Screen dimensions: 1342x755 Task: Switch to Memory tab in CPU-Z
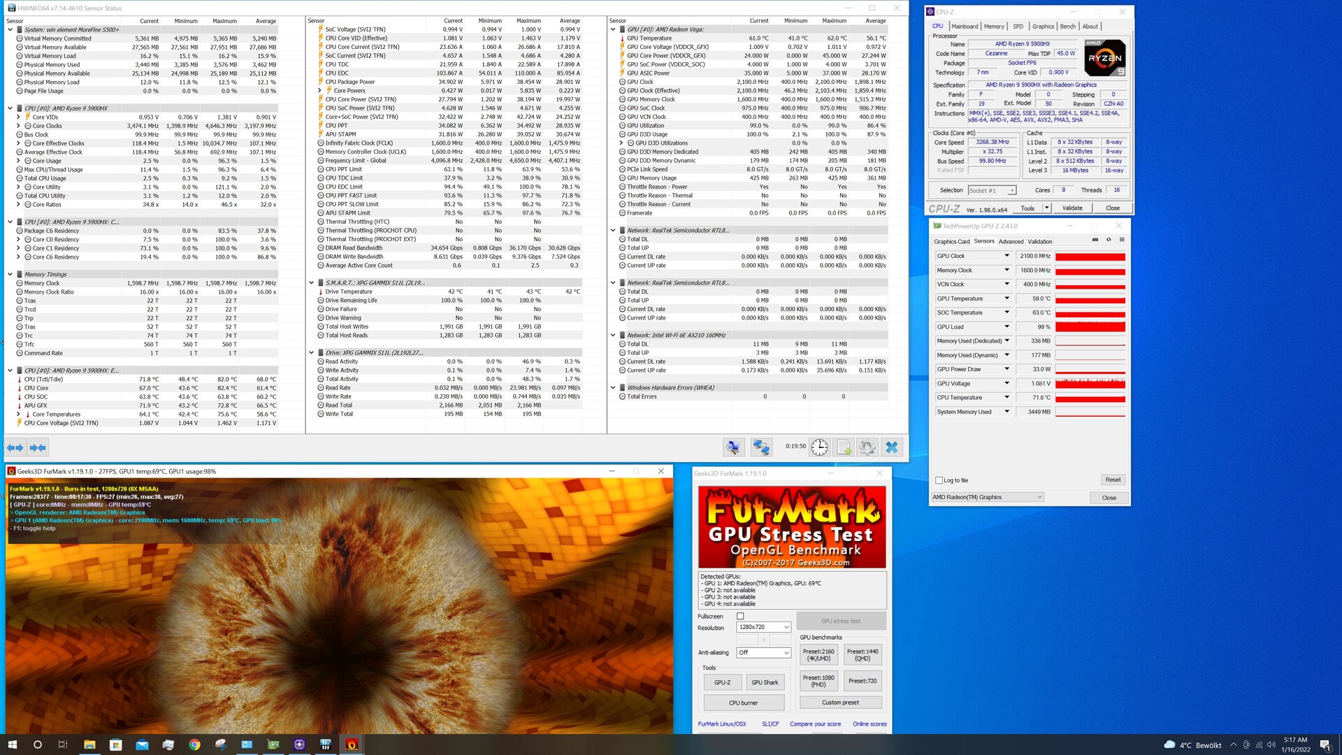pos(994,26)
